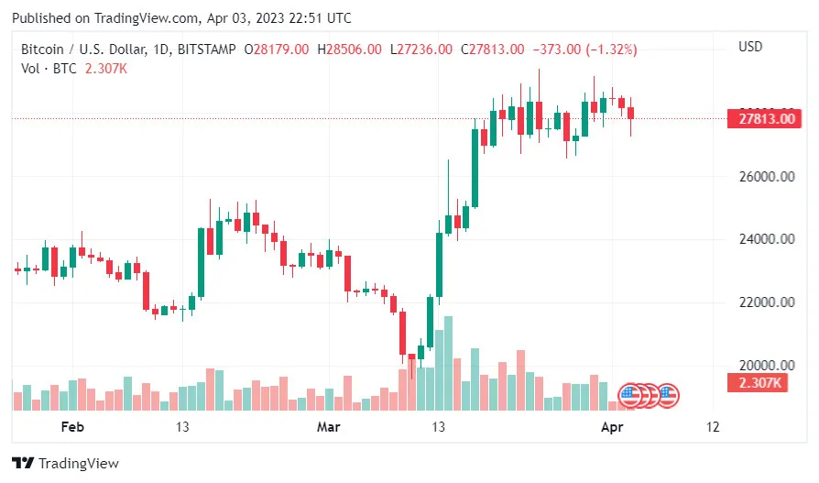Click the rightmost US flag event icon
This screenshot has width=819, height=483.
click(x=669, y=396)
